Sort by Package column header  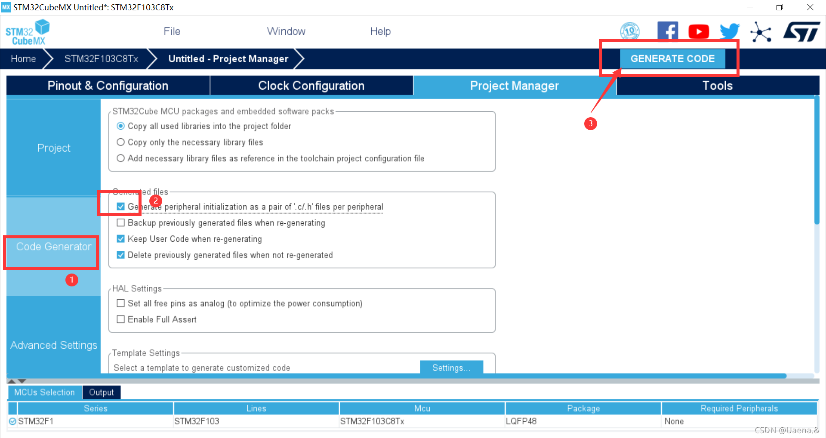tap(583, 408)
